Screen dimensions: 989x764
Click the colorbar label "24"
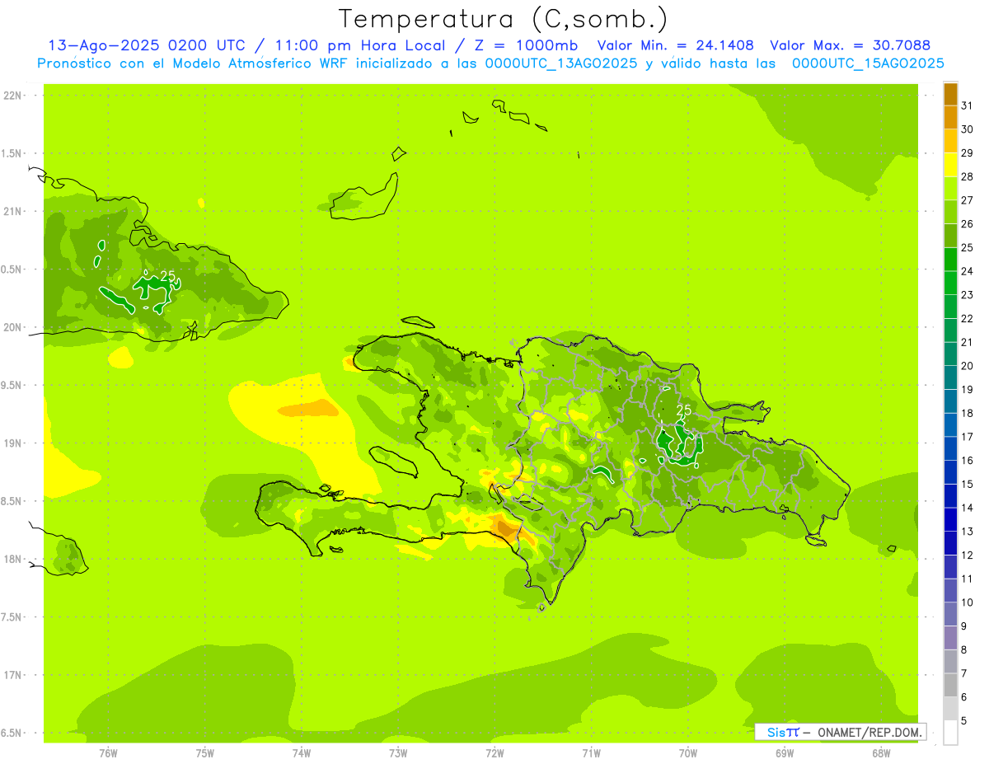[968, 271]
